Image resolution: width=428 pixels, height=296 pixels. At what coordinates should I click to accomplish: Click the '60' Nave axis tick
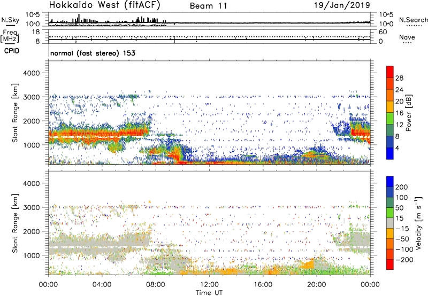[383, 32]
